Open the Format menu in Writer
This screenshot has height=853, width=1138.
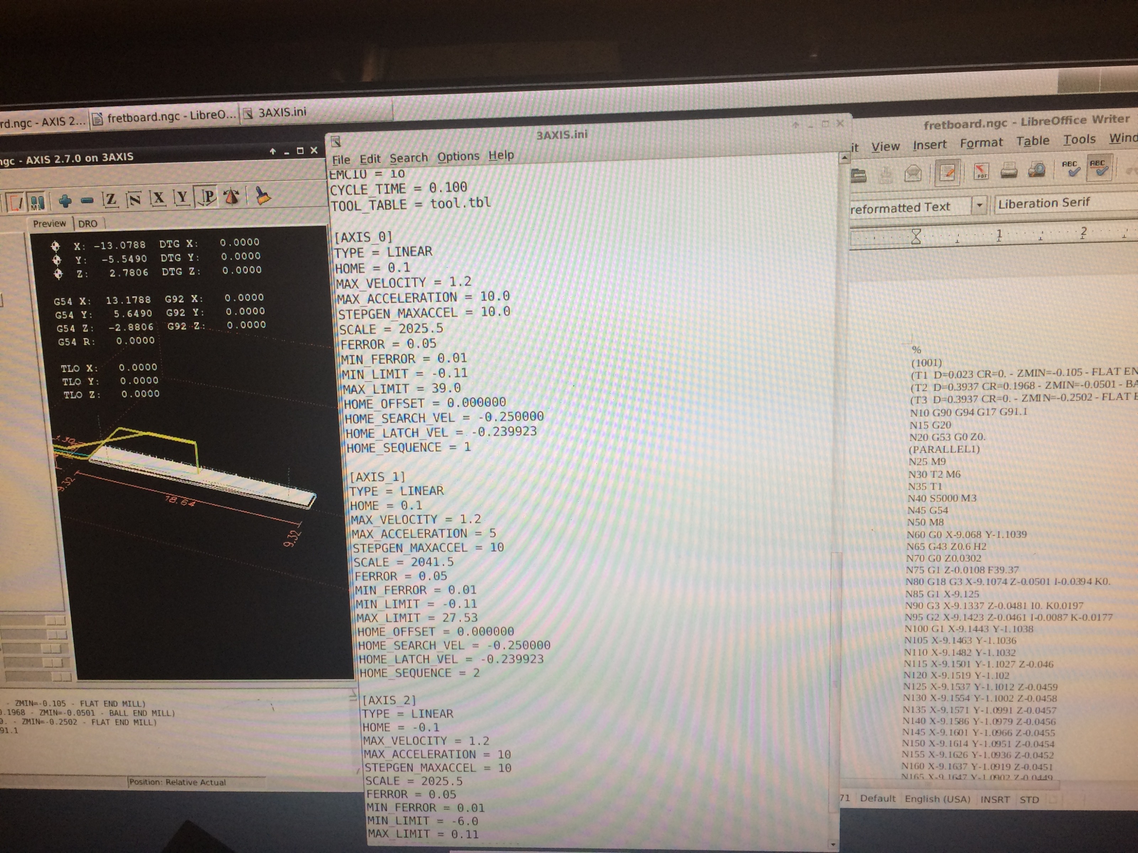coord(980,143)
